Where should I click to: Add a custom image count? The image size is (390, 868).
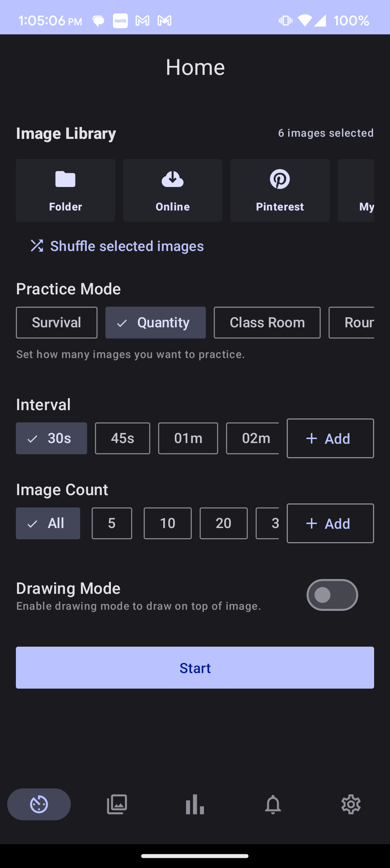tap(330, 523)
